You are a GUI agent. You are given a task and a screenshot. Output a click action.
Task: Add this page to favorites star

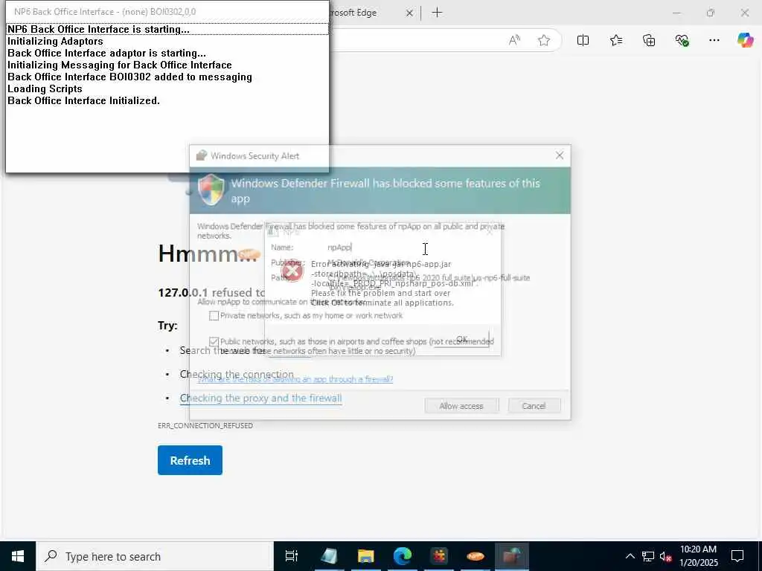coord(544,40)
